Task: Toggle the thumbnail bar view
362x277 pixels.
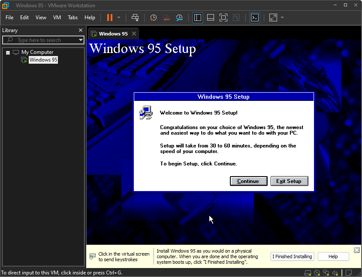Action: point(211,18)
